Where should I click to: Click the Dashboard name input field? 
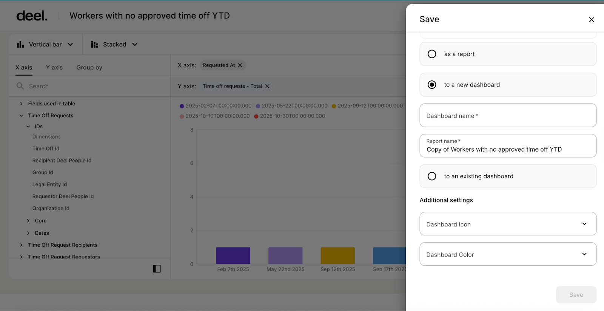tap(508, 116)
